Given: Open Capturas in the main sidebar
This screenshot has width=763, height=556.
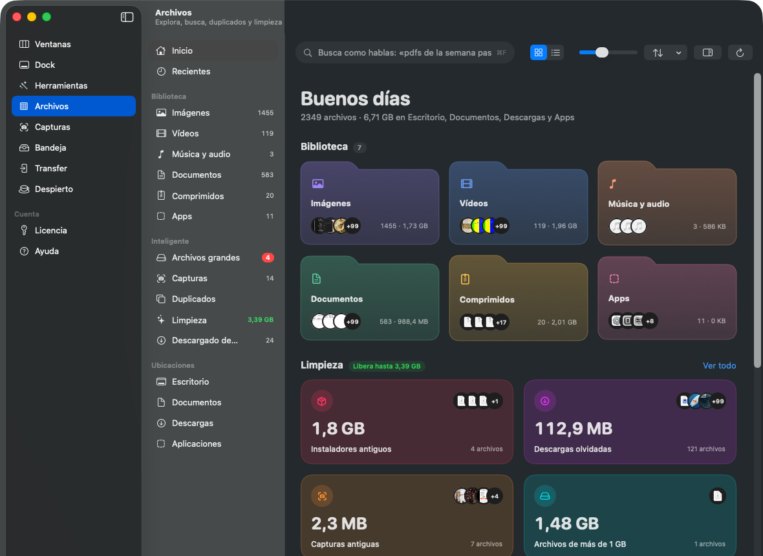Looking at the screenshot, I should [74, 127].
